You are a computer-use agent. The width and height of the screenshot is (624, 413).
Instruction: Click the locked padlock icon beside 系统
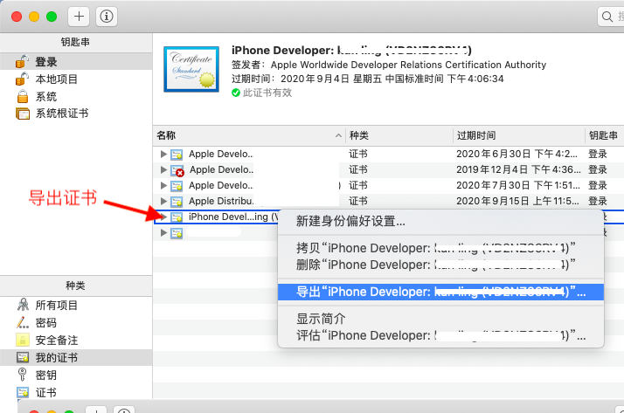tap(23, 97)
